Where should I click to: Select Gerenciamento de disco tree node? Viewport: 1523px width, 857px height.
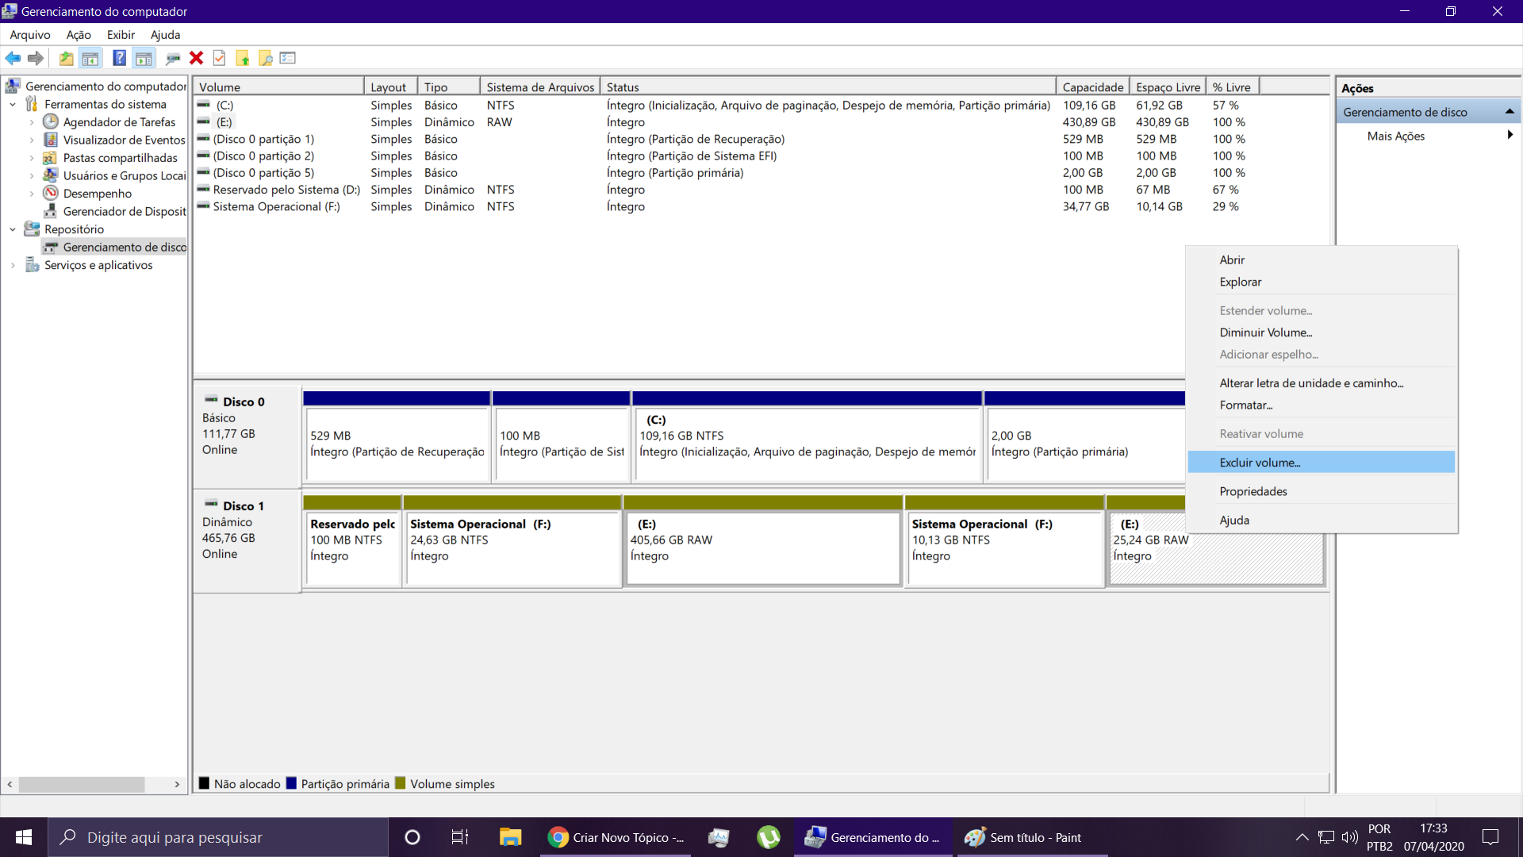[125, 248]
